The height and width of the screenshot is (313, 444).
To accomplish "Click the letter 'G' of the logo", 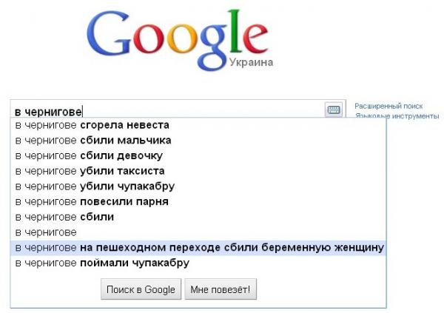I will (x=112, y=36).
